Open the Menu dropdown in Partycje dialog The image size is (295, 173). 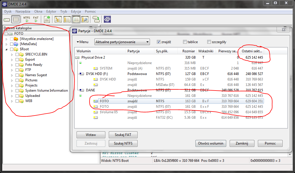(x=82, y=42)
